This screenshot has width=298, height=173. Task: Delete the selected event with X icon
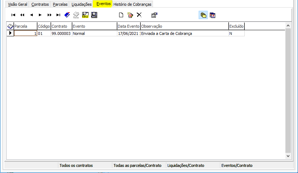click(139, 15)
